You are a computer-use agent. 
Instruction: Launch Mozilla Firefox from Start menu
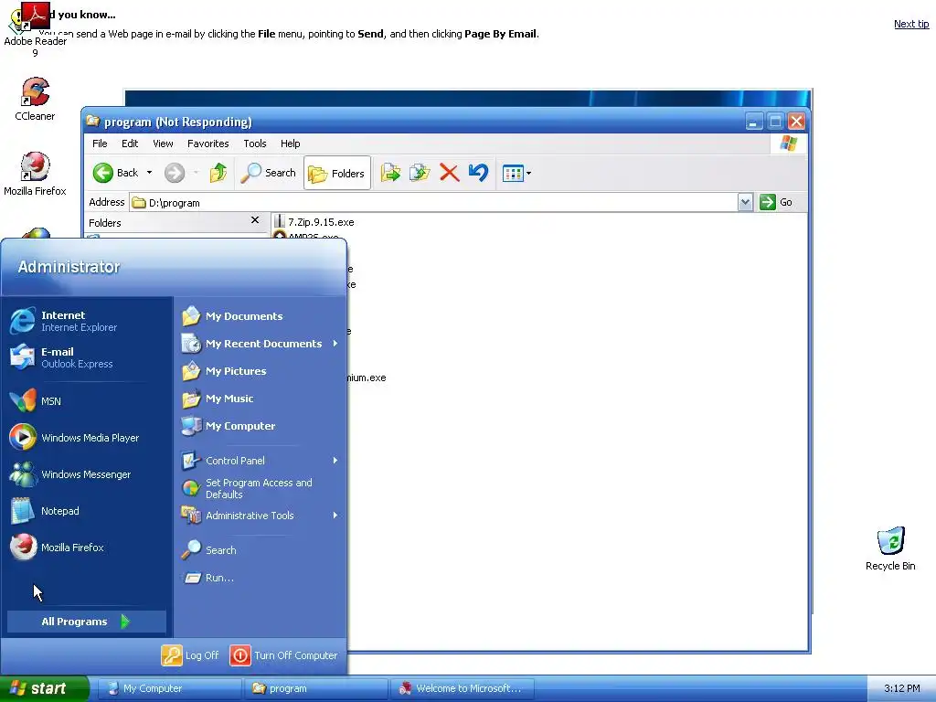(87, 548)
